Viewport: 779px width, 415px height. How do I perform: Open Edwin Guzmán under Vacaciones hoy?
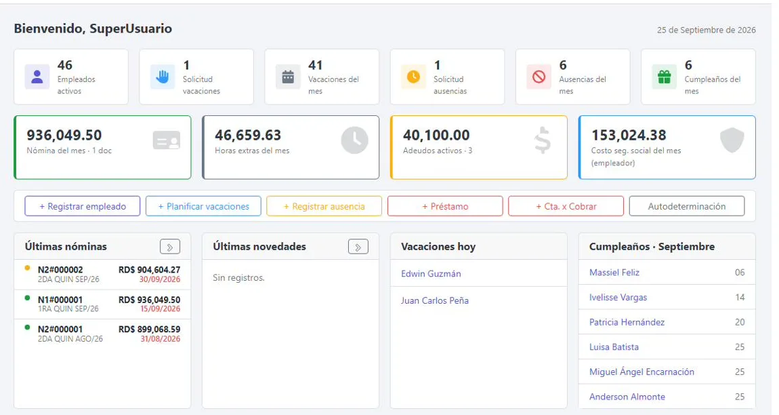(431, 274)
